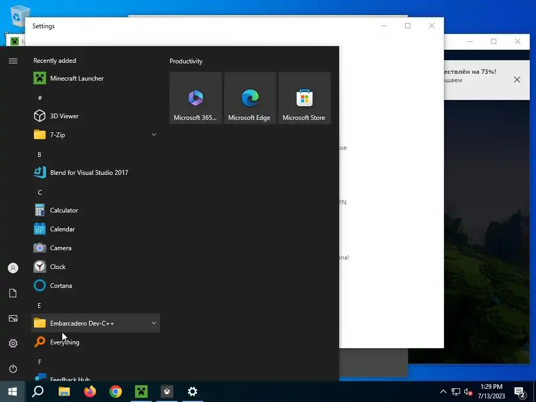This screenshot has width=536, height=402.
Task: Maximize the Settings window
Action: [407, 26]
